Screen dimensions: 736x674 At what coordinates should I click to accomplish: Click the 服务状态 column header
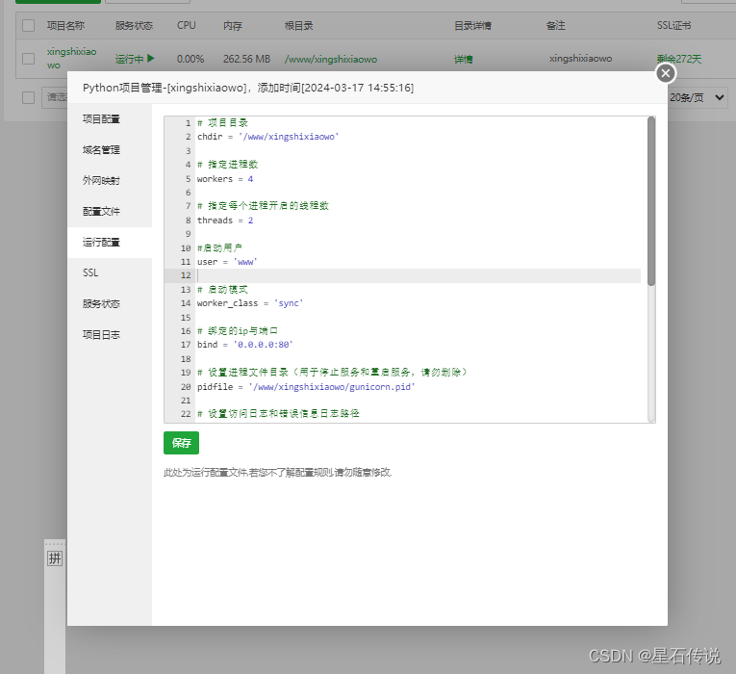point(135,25)
